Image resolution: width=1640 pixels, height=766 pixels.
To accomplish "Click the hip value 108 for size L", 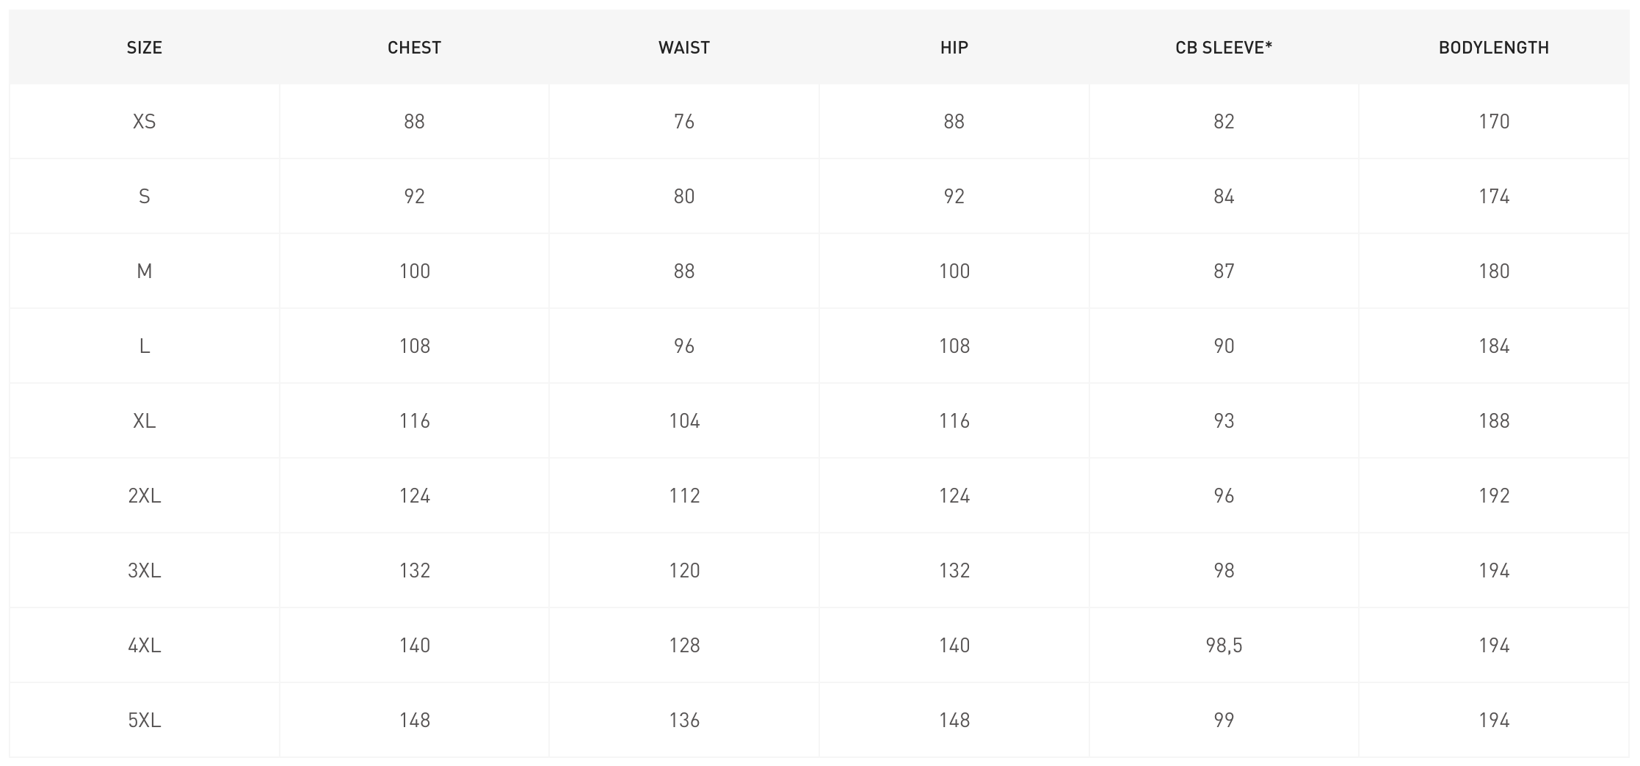I will click(954, 346).
